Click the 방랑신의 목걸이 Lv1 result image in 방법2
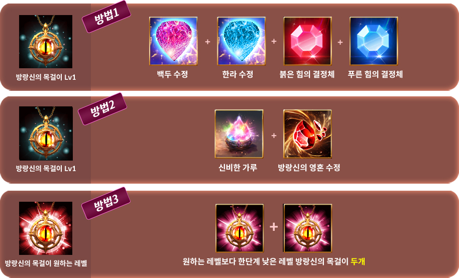This screenshot has height=278, width=459. (x=46, y=133)
